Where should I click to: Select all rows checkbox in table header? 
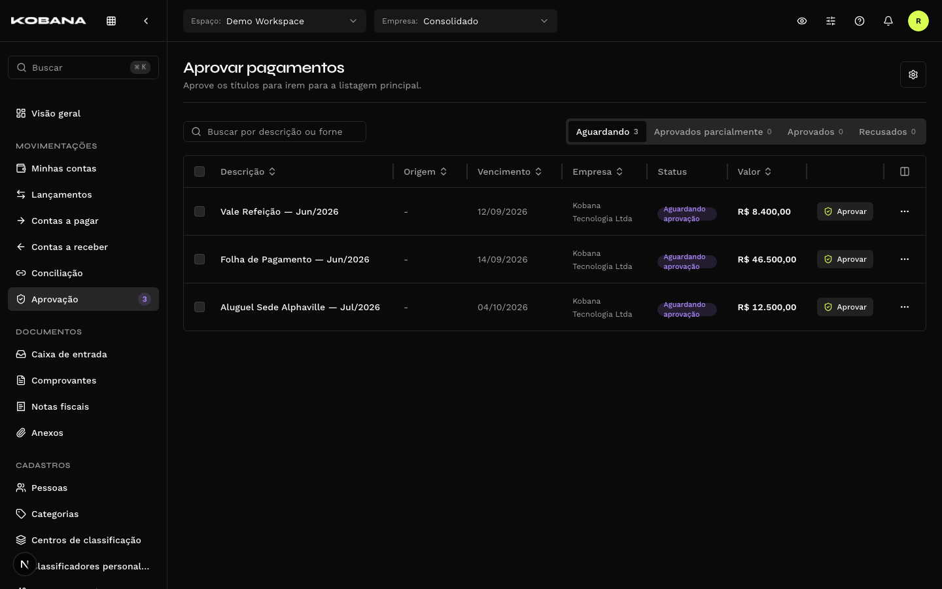pyautogui.click(x=200, y=171)
